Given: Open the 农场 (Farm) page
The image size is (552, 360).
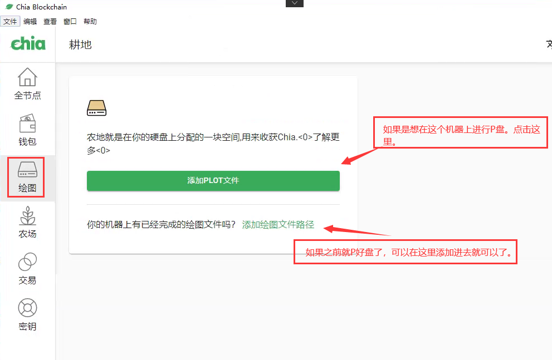Looking at the screenshot, I should coord(27,222).
